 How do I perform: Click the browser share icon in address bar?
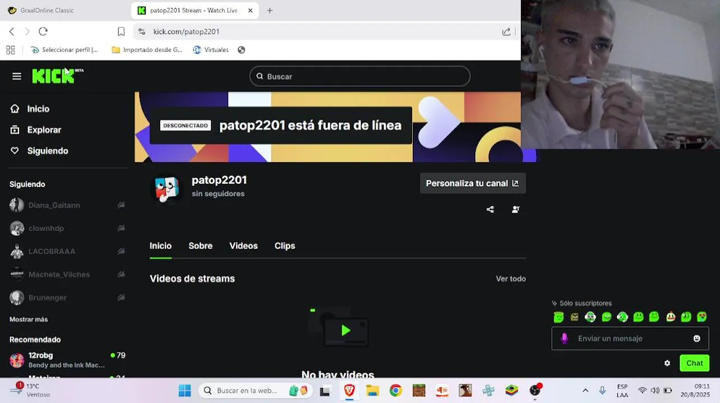(506, 32)
